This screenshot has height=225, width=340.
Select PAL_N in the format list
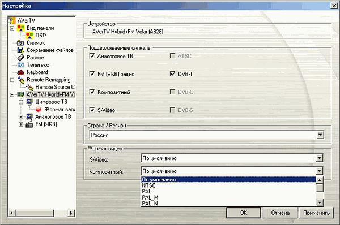[x=228, y=204]
